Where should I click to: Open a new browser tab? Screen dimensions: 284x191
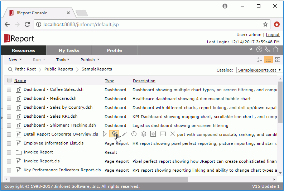pos(82,13)
